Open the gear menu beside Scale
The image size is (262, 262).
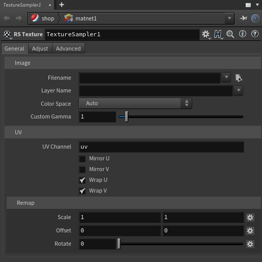(x=250, y=218)
